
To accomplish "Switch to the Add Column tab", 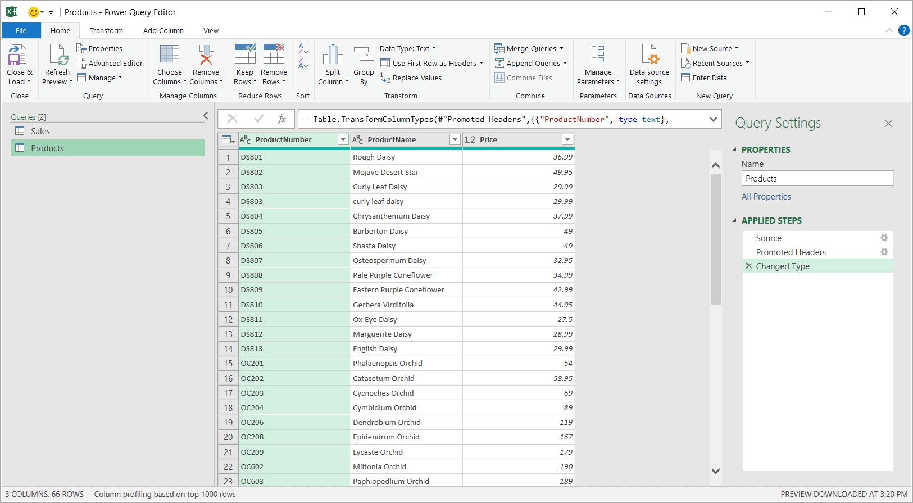I will click(x=163, y=30).
